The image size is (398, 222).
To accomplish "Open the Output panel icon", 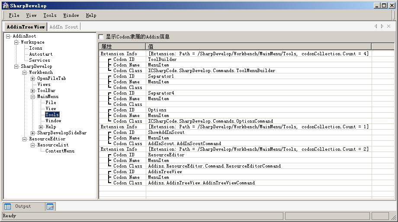I will click(x=8, y=206).
